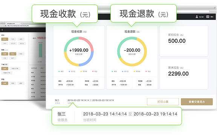217x138 pixels.
Task: Select the red segment of the 现金收款 donut
Action: (88, 42)
